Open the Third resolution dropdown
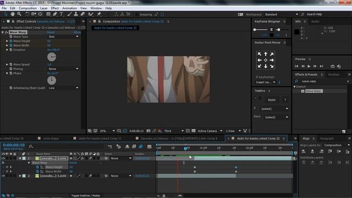 174,131
